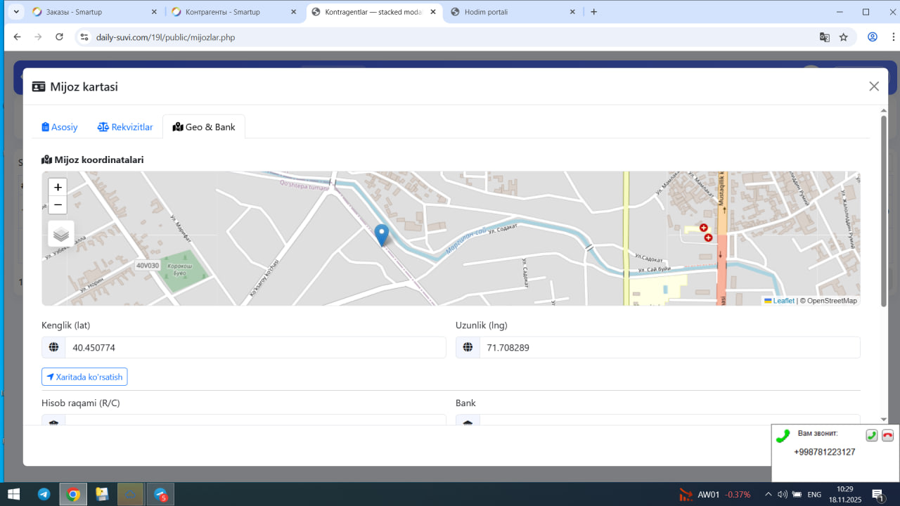Image resolution: width=900 pixels, height=506 pixels.
Task: Click the Kenglik (lat) input field
Action: tap(255, 347)
